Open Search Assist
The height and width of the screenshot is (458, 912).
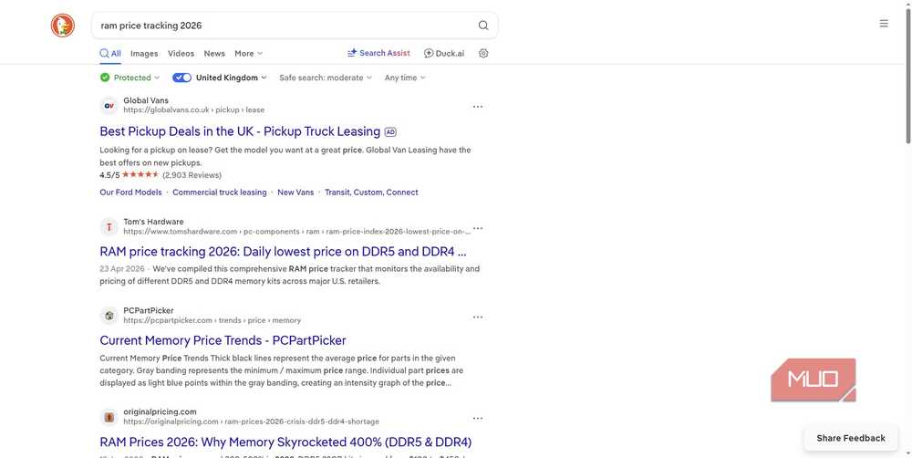(x=378, y=53)
